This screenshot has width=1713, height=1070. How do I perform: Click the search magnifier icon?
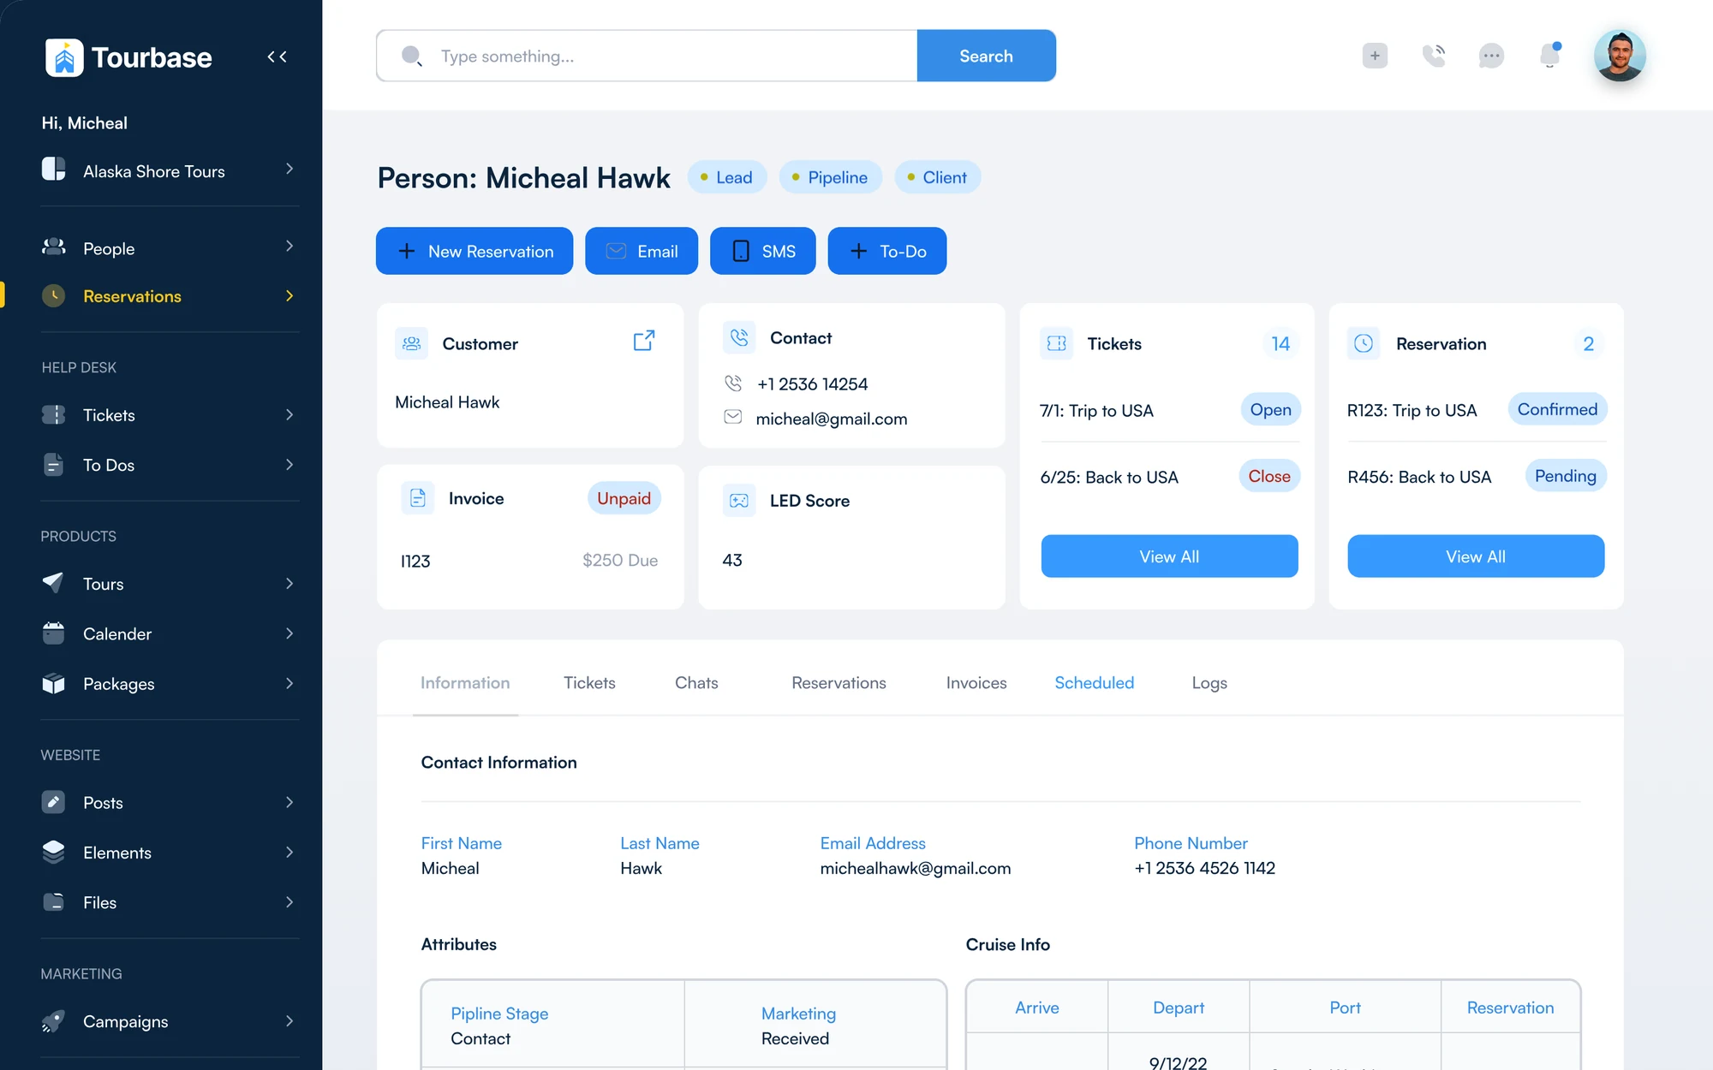[x=412, y=56]
